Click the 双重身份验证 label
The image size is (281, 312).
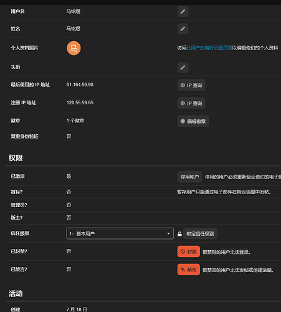tap(24, 136)
